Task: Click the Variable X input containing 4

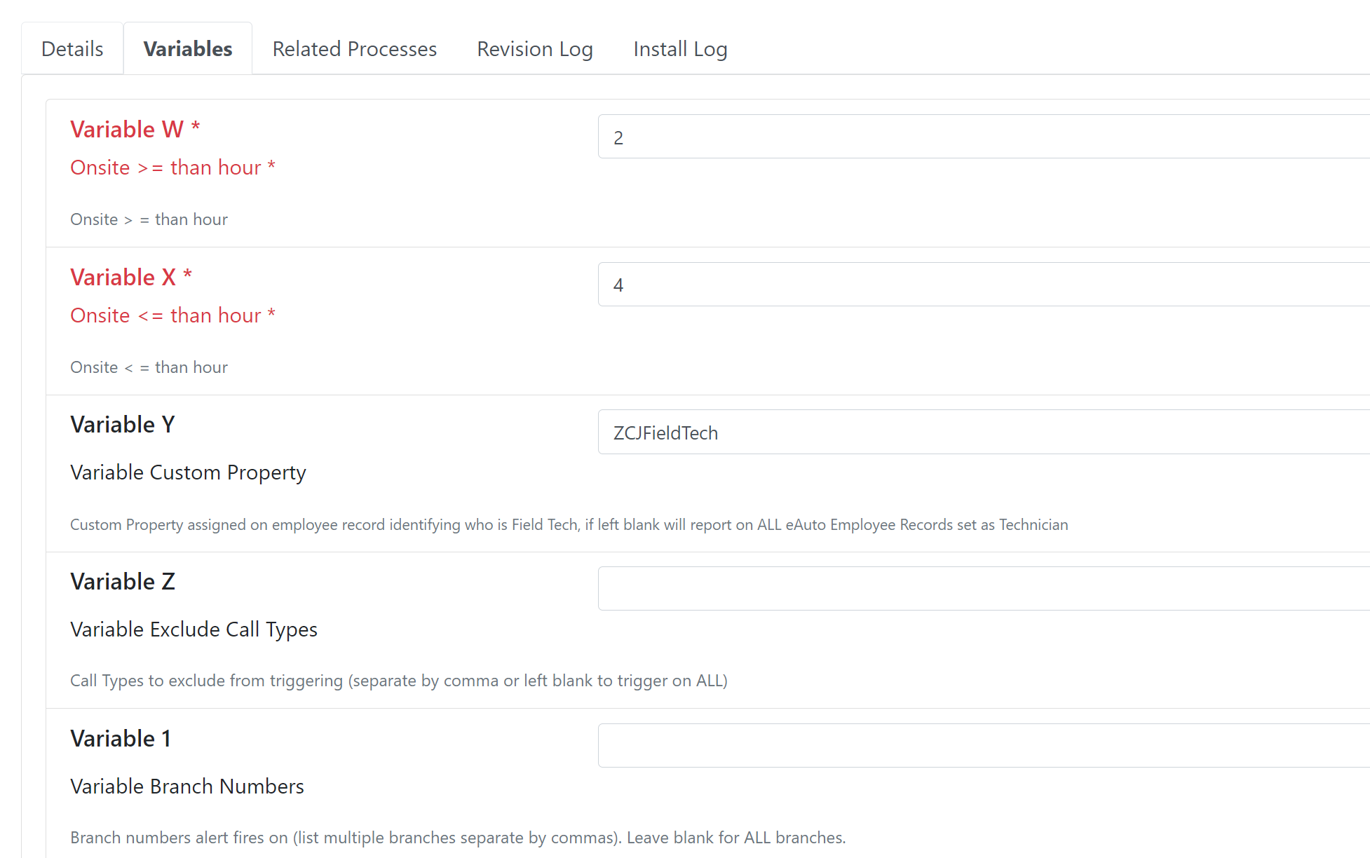Action: tap(984, 284)
